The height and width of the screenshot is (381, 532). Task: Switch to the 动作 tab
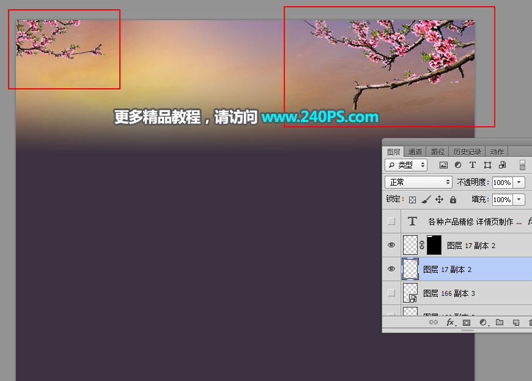tap(497, 152)
